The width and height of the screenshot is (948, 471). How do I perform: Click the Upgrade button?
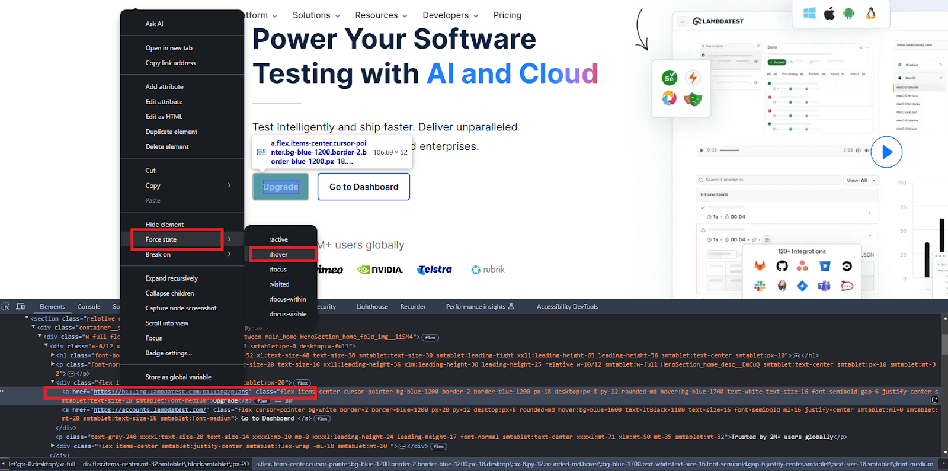click(281, 187)
